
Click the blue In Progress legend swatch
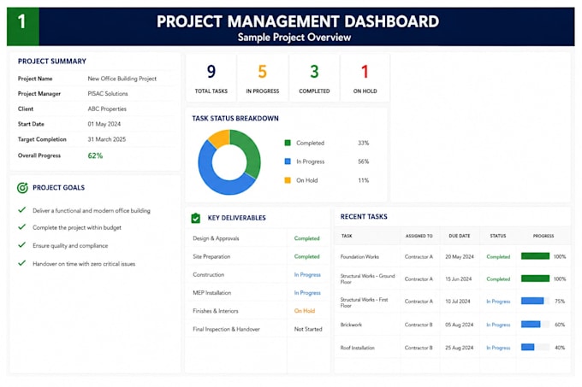click(288, 161)
